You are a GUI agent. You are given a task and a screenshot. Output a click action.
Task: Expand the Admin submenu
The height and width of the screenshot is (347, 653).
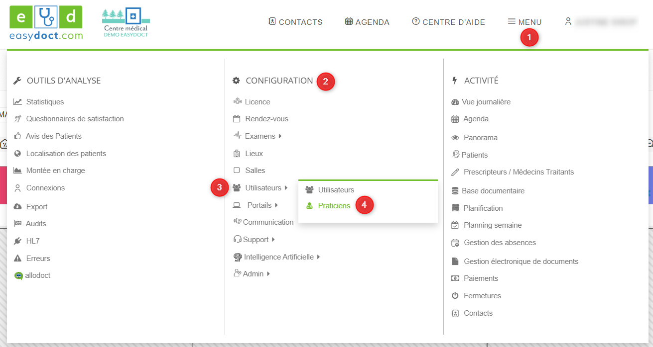pos(268,274)
